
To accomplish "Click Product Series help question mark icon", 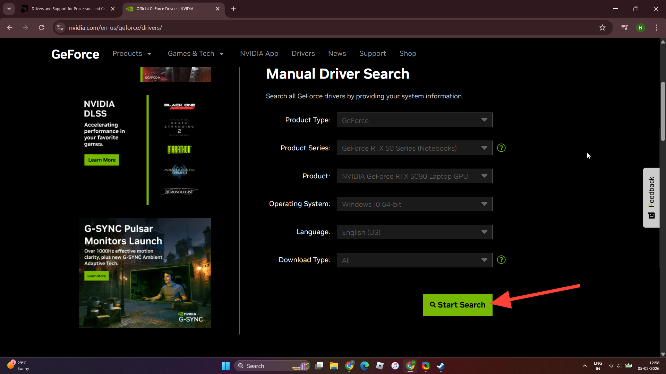I will pyautogui.click(x=501, y=148).
